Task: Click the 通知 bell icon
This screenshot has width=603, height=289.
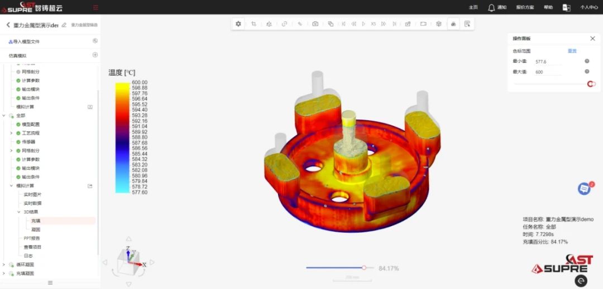Action: pos(491,7)
